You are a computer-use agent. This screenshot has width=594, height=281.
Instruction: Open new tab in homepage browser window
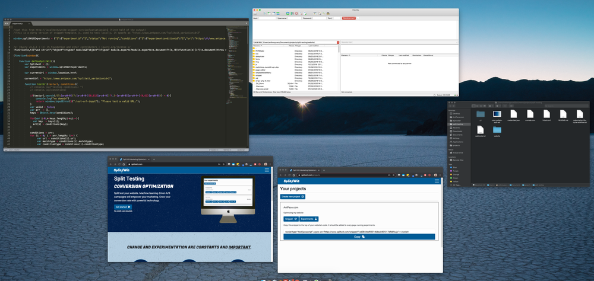point(154,159)
